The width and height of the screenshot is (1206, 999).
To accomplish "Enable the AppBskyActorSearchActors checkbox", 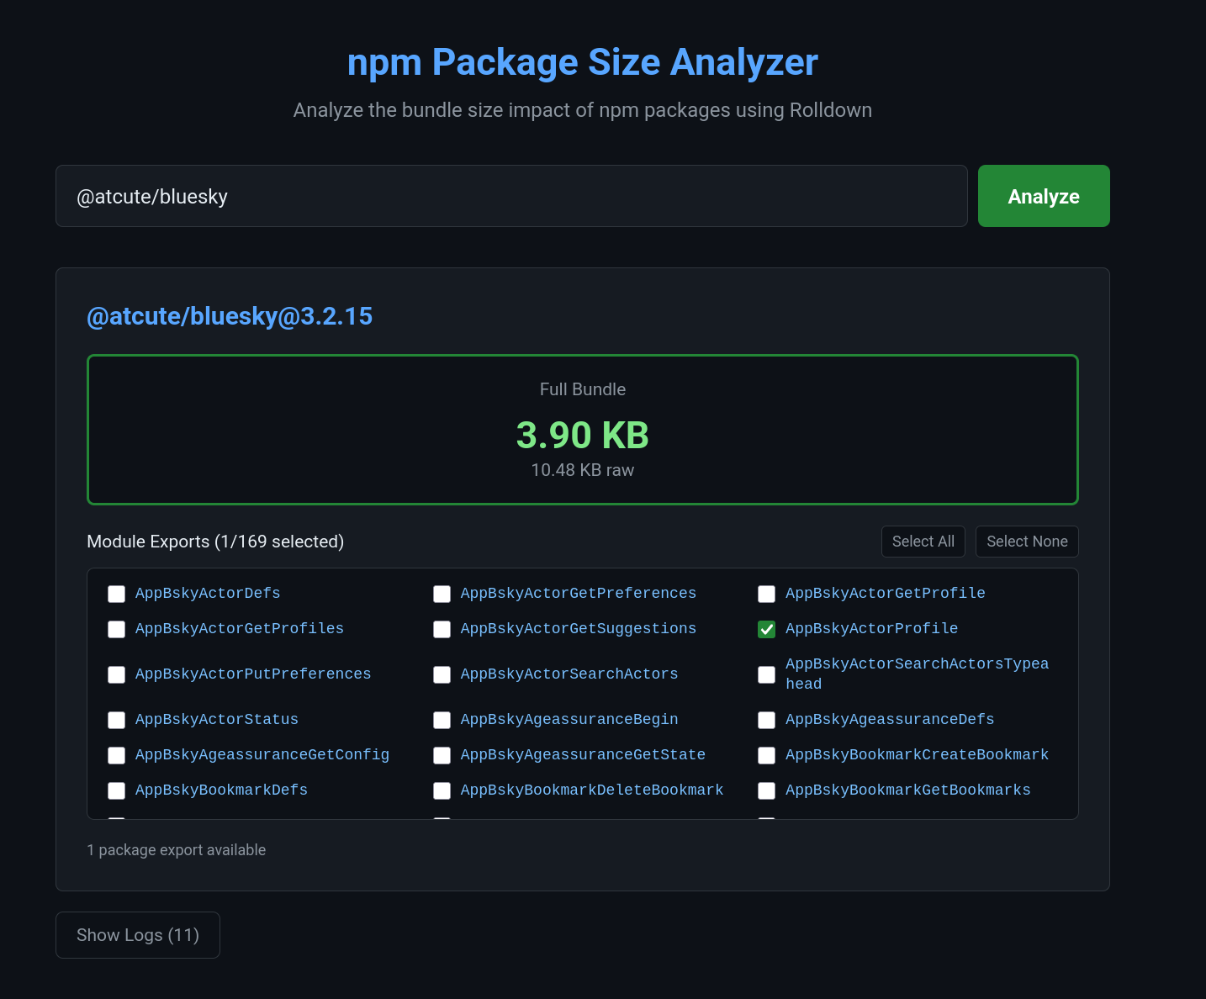I will (x=442, y=674).
